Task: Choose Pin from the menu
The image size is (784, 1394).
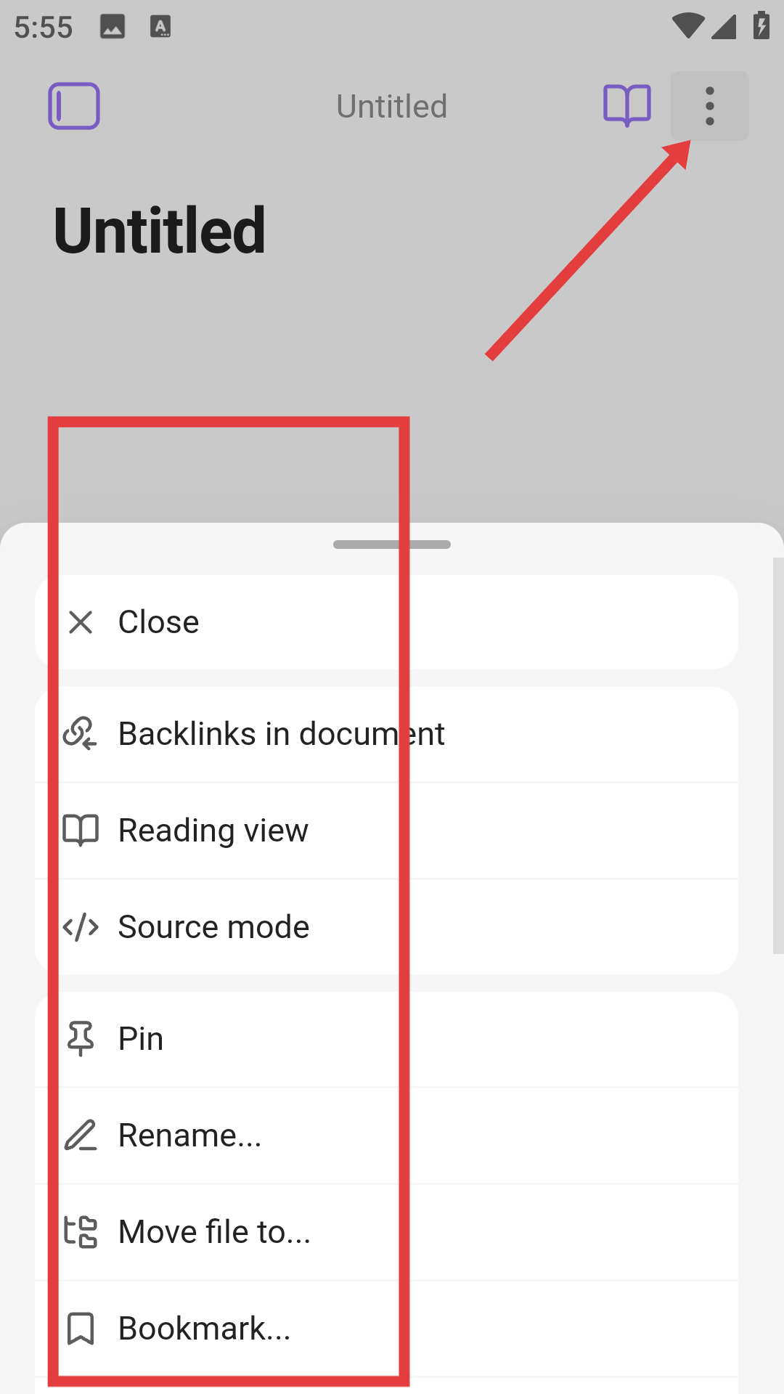Action: [x=387, y=1039]
